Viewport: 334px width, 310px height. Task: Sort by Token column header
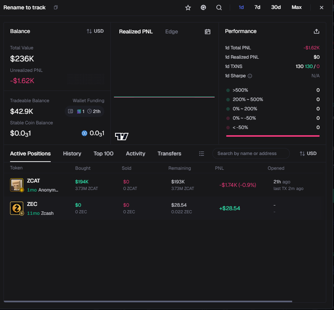point(16,168)
